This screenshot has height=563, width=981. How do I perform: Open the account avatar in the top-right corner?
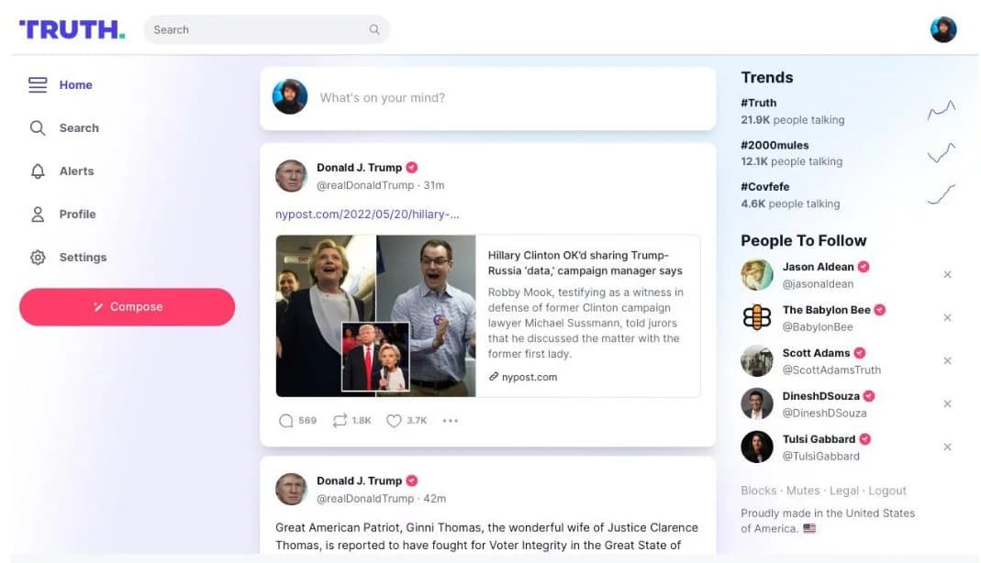(942, 29)
